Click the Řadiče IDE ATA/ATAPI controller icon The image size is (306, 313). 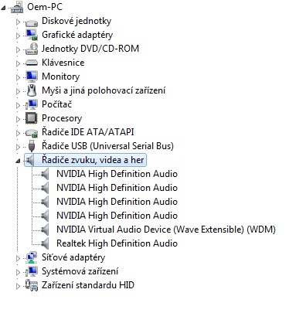pyautogui.click(x=32, y=133)
